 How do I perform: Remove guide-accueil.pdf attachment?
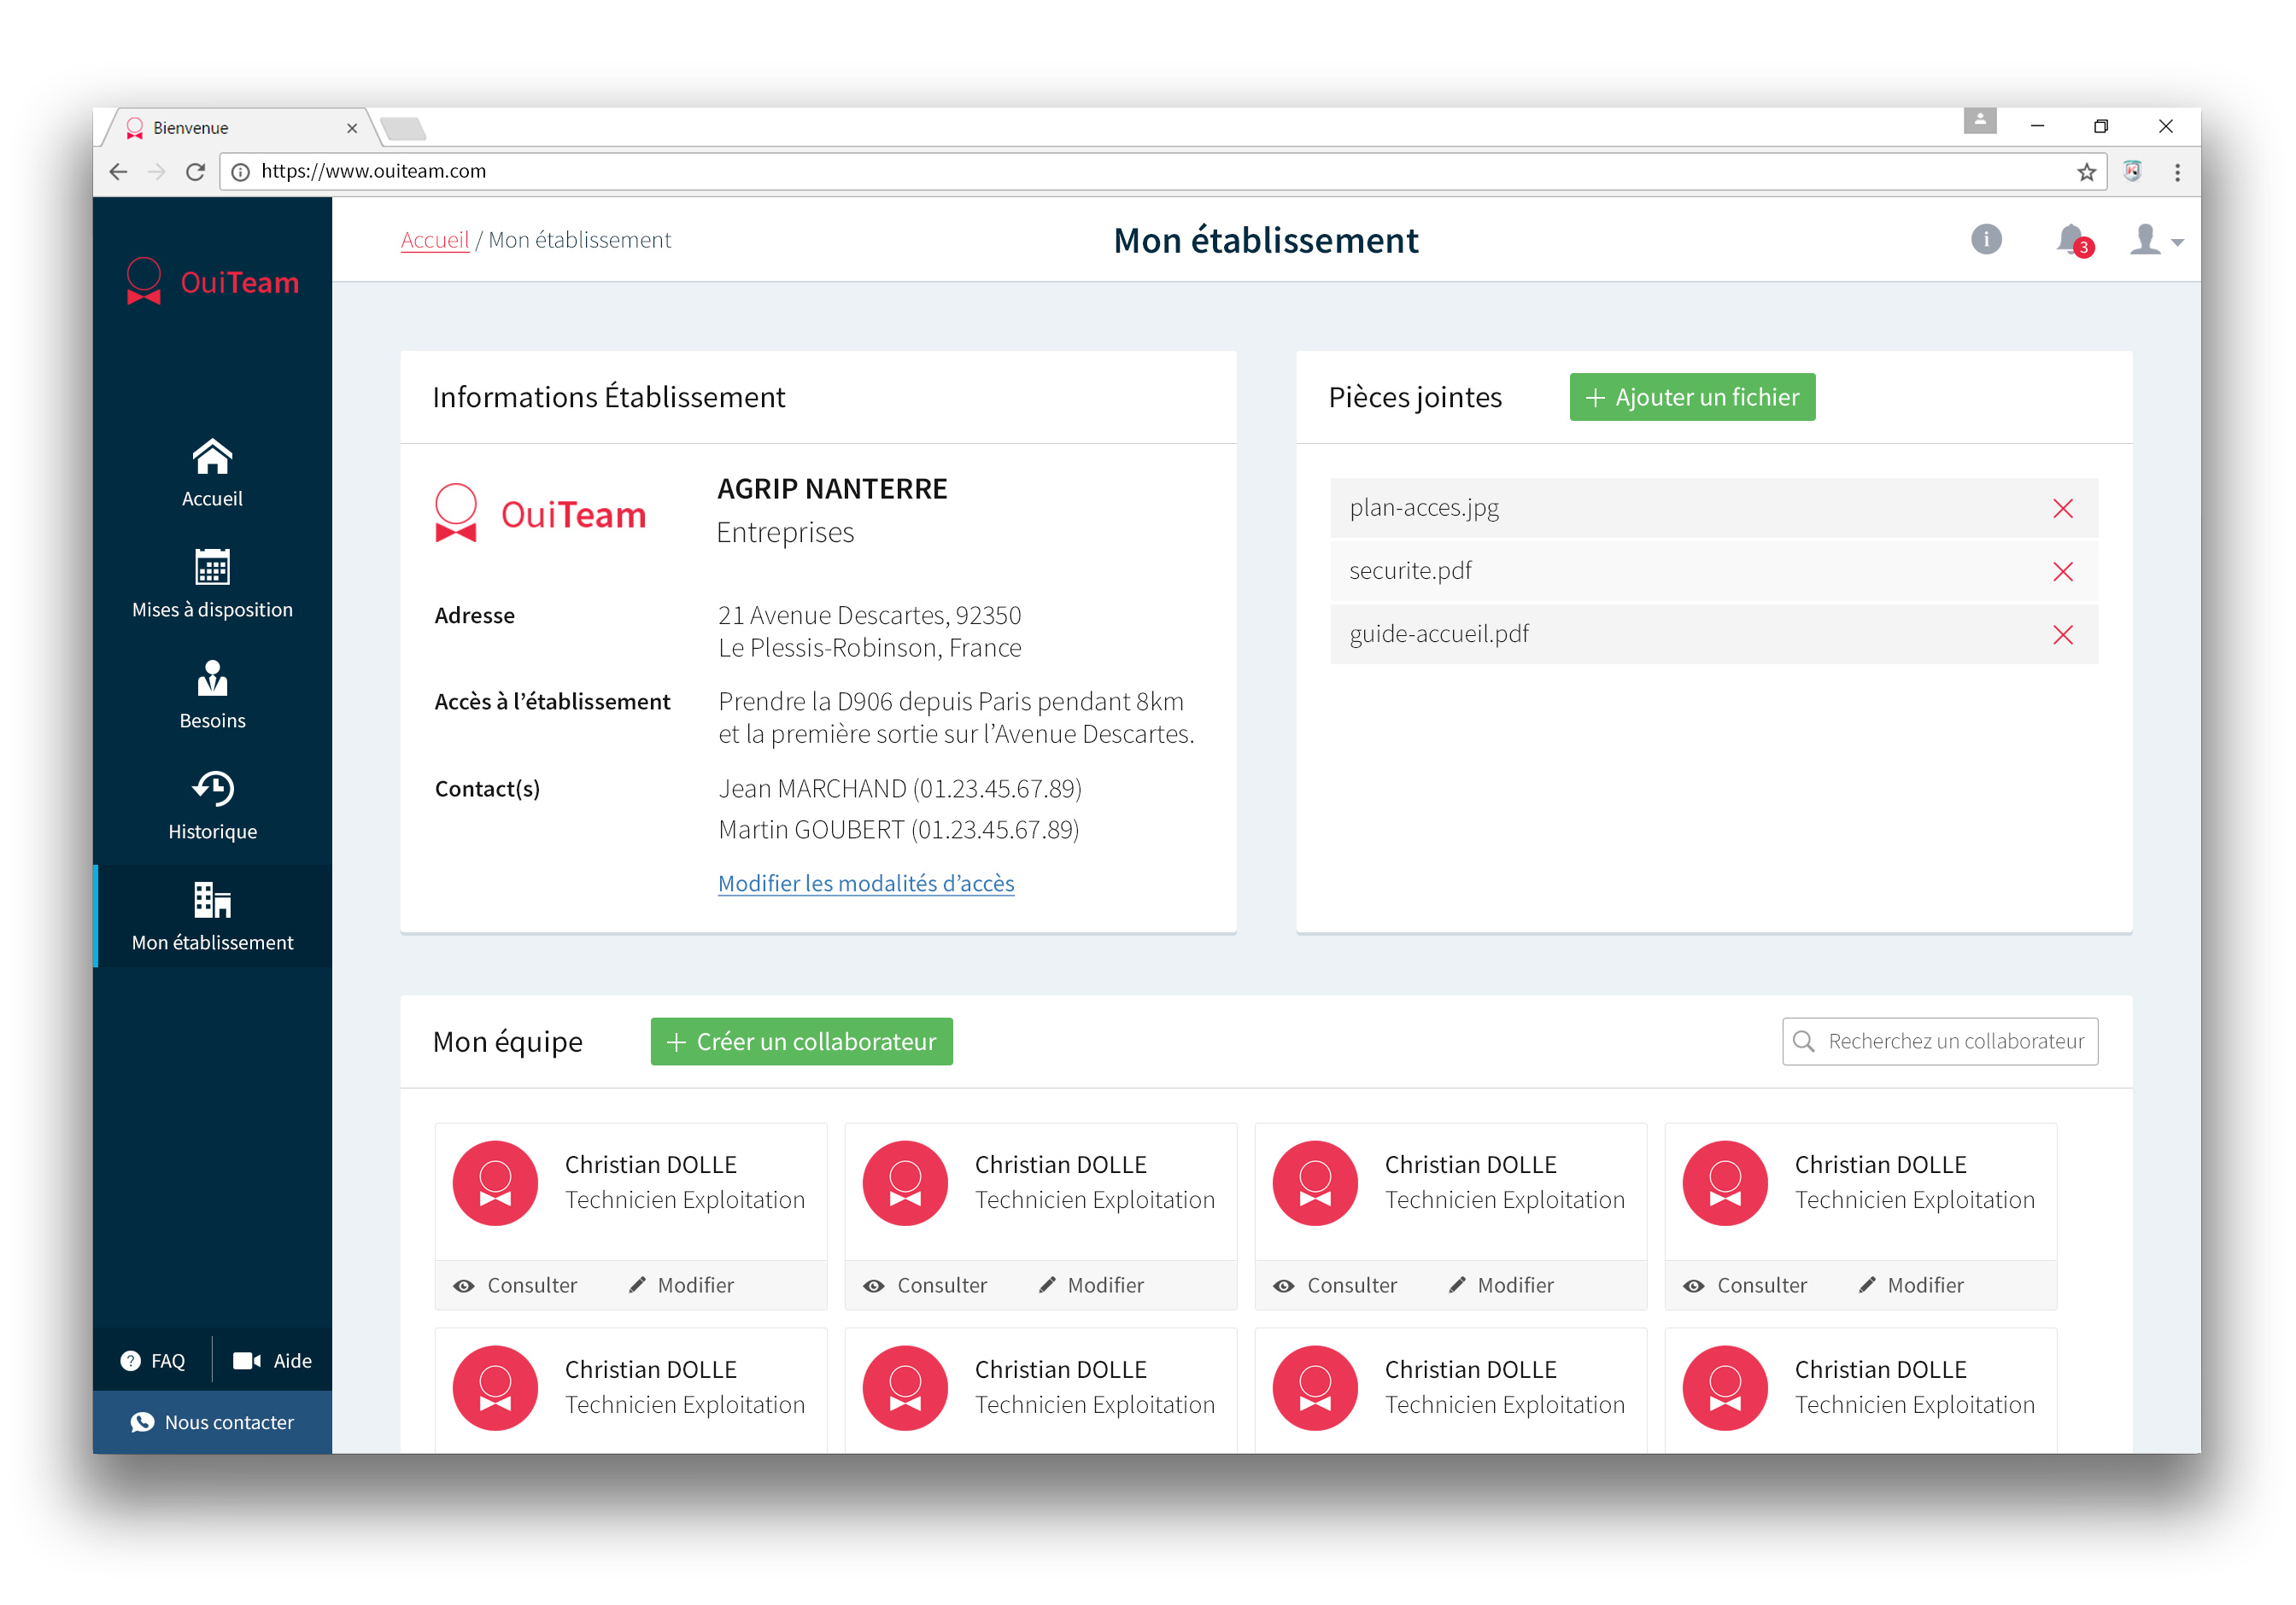pyautogui.click(x=2062, y=634)
